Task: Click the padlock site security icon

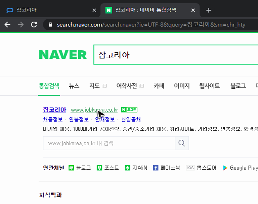Action: coord(50,25)
